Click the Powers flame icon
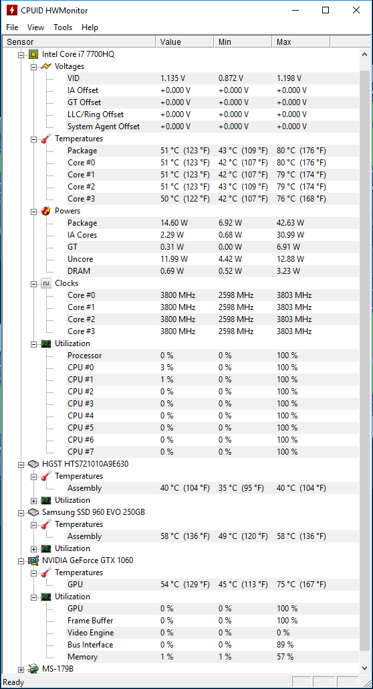373x689 pixels. point(46,211)
